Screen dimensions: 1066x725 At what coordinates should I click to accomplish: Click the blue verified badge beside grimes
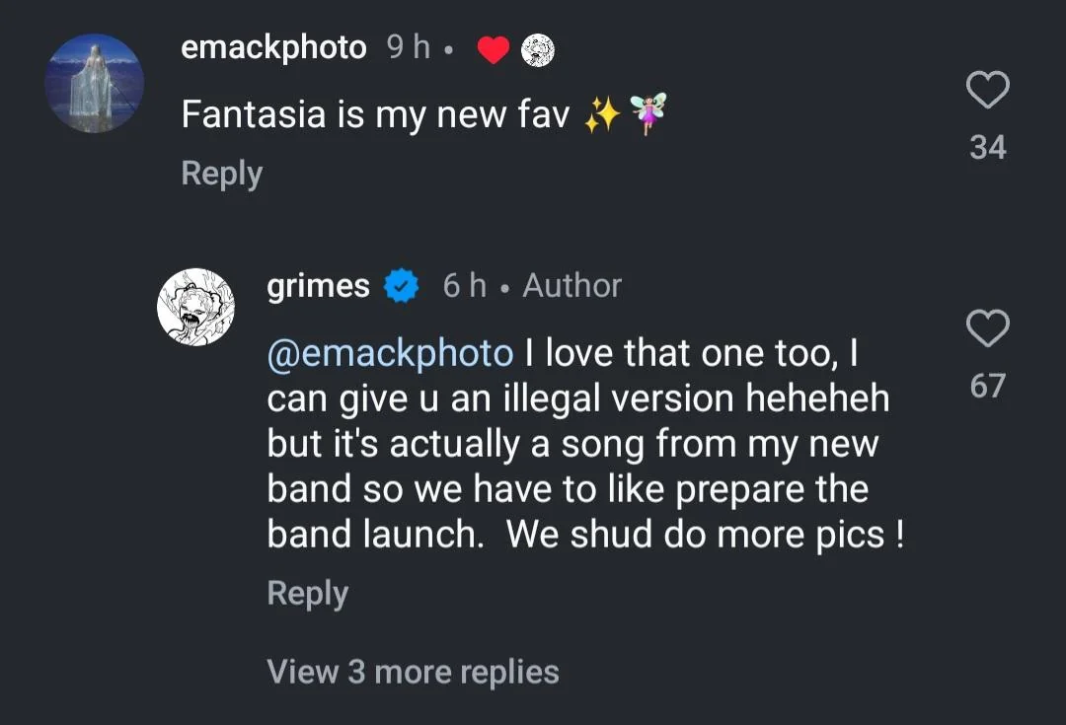[x=402, y=287]
